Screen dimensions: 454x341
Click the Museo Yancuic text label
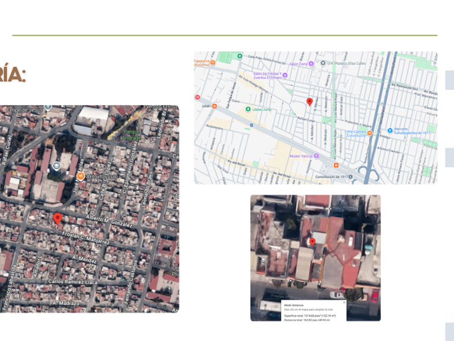click(x=302, y=156)
